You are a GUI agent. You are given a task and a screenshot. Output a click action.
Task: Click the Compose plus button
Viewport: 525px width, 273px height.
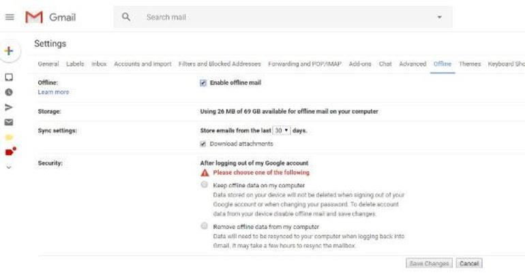click(x=9, y=50)
